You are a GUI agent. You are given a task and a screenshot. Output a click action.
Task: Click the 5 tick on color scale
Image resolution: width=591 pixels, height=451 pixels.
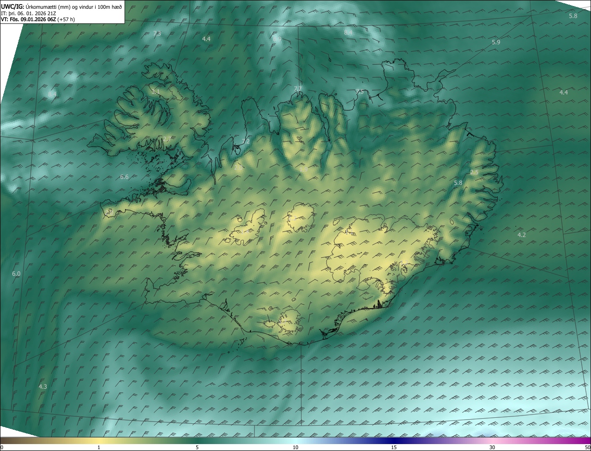197,448
